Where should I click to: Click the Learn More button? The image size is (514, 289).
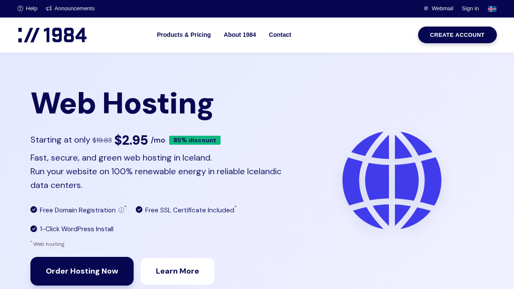[x=177, y=271]
